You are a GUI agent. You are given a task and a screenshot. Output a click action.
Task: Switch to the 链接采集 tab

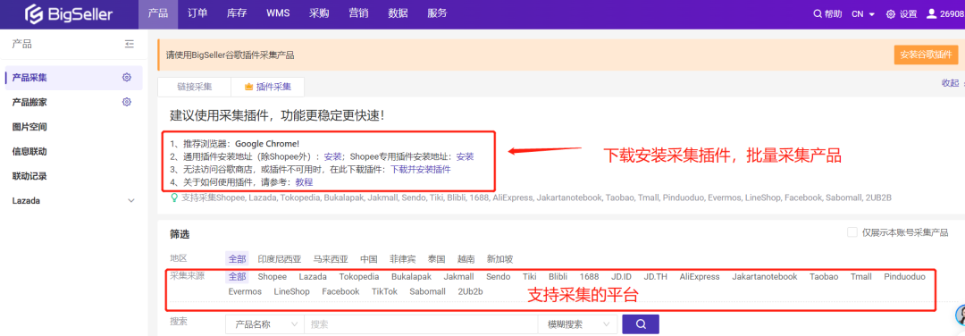point(195,87)
